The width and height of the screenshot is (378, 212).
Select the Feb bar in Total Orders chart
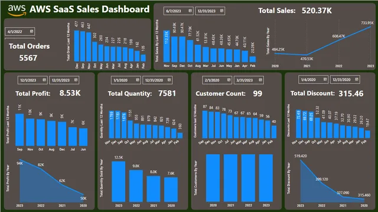[143, 58]
